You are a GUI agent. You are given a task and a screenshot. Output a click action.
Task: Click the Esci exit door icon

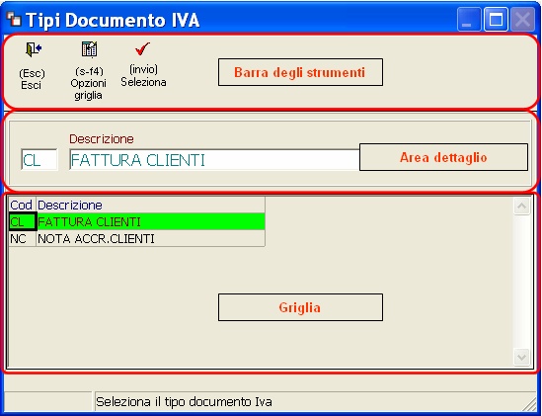point(34,49)
